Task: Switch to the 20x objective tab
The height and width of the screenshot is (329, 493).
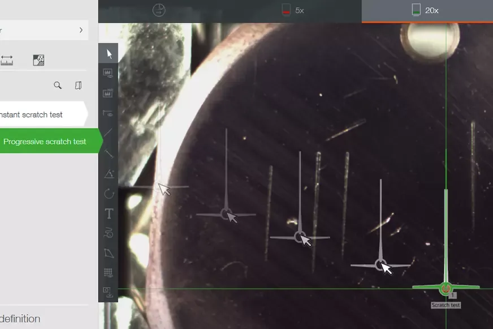Action: tap(427, 11)
